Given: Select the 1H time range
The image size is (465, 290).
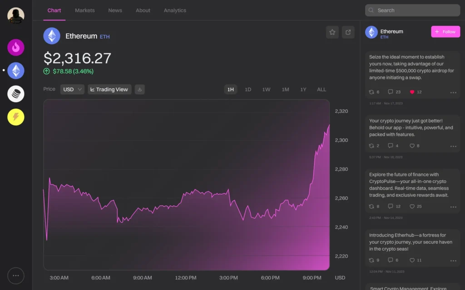Looking at the screenshot, I should (230, 89).
